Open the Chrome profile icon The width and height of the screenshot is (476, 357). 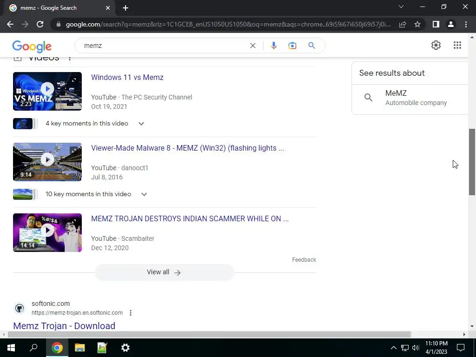tap(451, 24)
